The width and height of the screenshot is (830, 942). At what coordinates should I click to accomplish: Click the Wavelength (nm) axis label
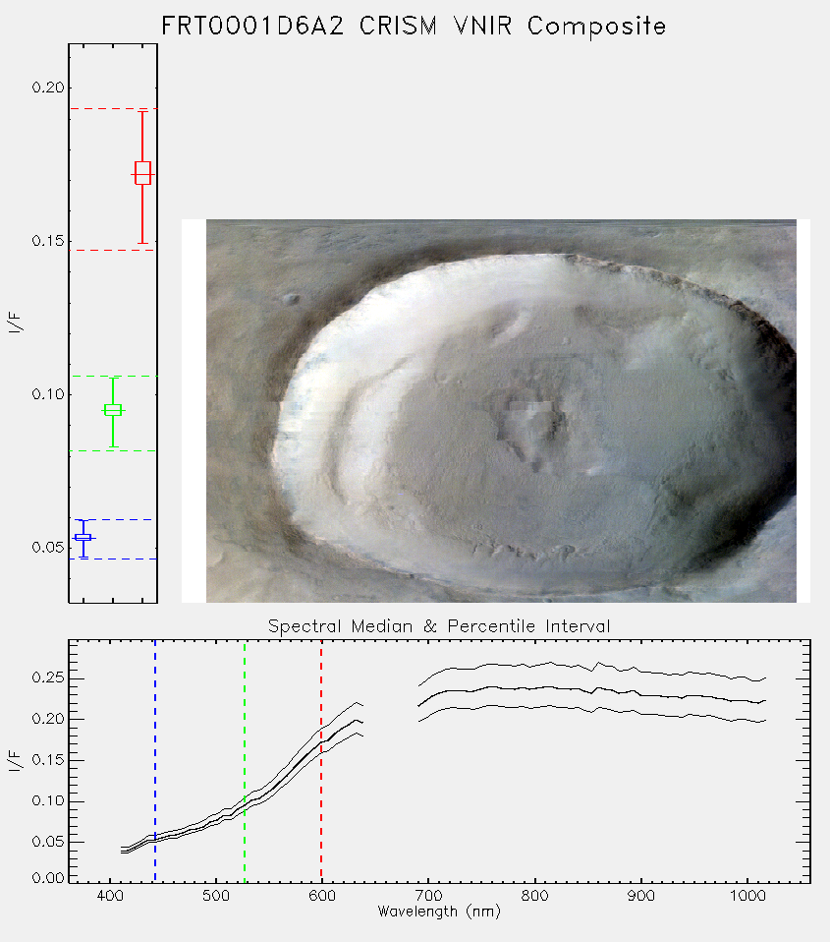click(439, 912)
